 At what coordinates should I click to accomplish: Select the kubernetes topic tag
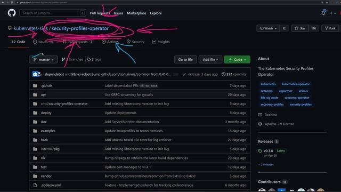pos(268,84)
